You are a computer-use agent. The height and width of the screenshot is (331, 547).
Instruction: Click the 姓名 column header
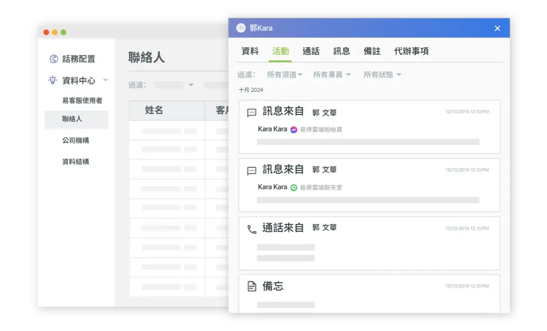[x=154, y=111]
